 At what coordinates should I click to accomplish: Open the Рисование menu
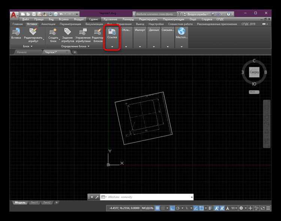coord(111,19)
